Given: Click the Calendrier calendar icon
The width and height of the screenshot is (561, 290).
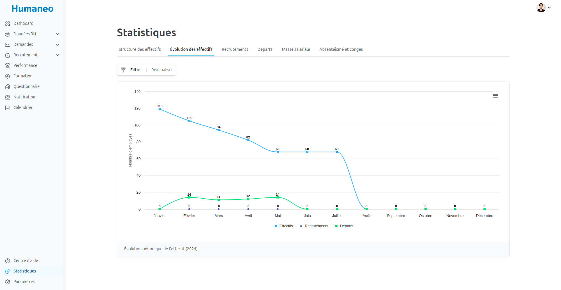Looking at the screenshot, I should point(8,108).
